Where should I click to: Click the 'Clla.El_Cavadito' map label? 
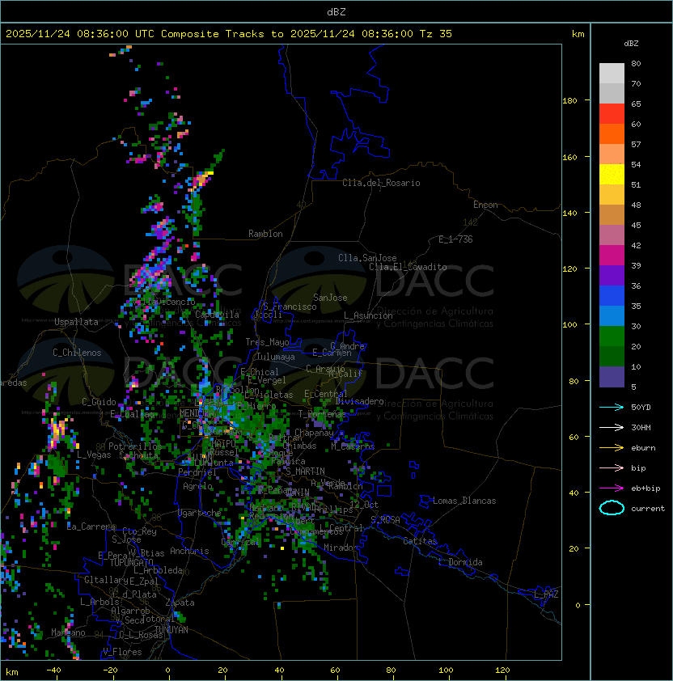click(x=408, y=267)
